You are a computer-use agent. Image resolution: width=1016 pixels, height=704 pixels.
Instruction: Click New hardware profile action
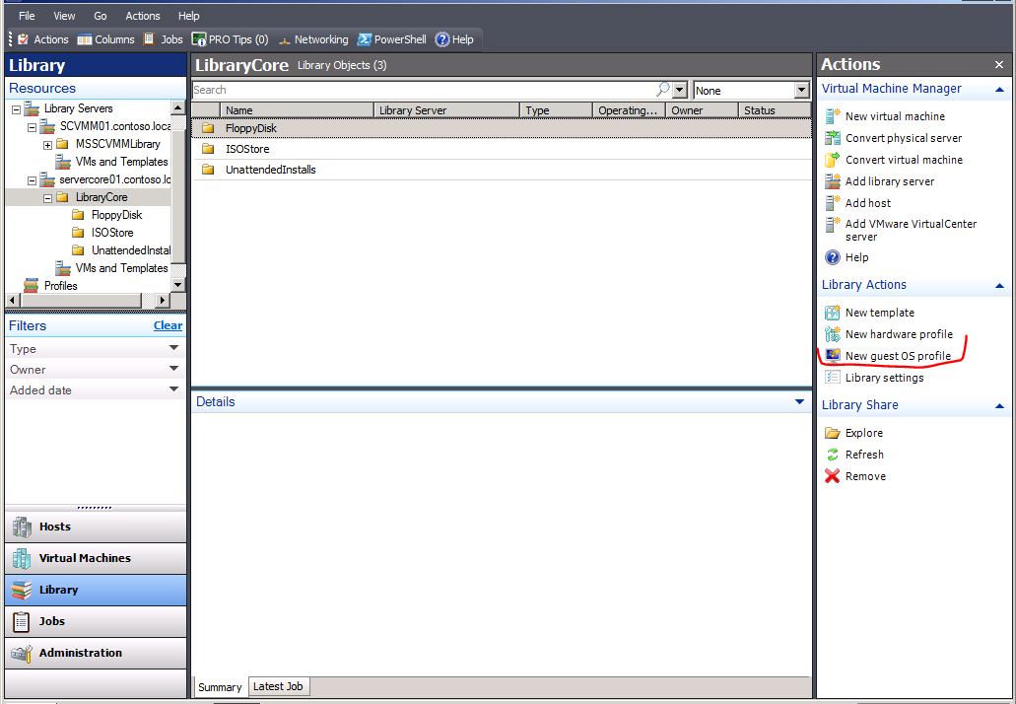pos(889,334)
